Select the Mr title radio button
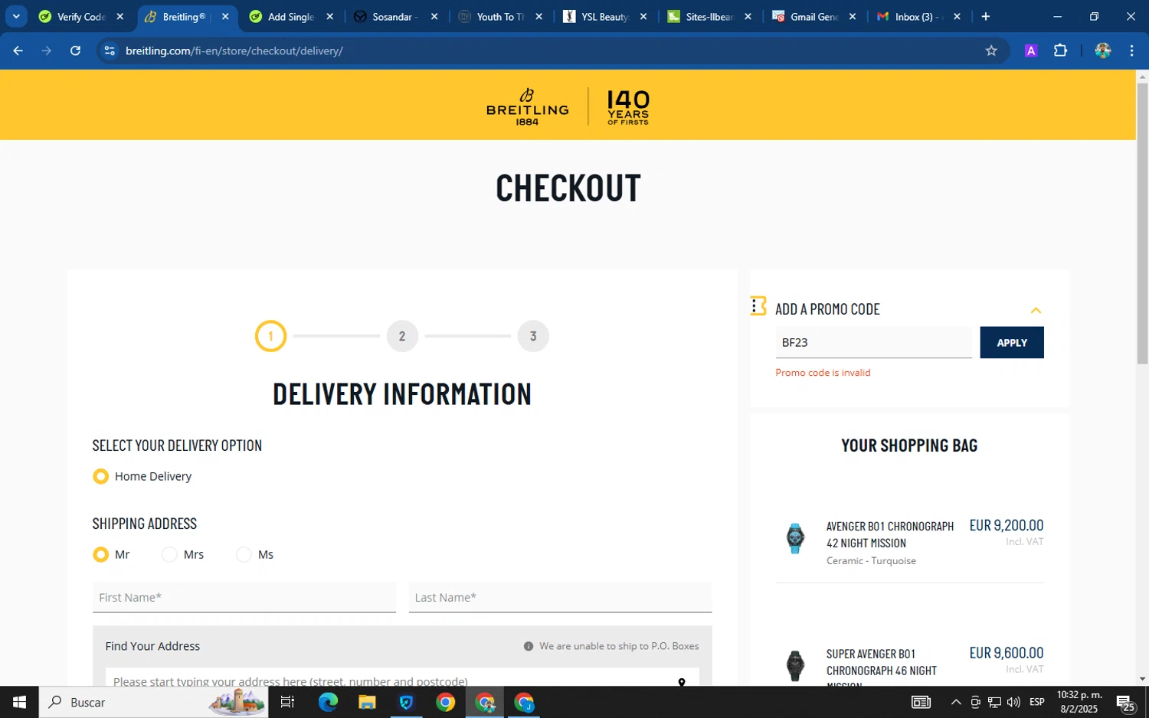The width and height of the screenshot is (1149, 718). (x=100, y=554)
